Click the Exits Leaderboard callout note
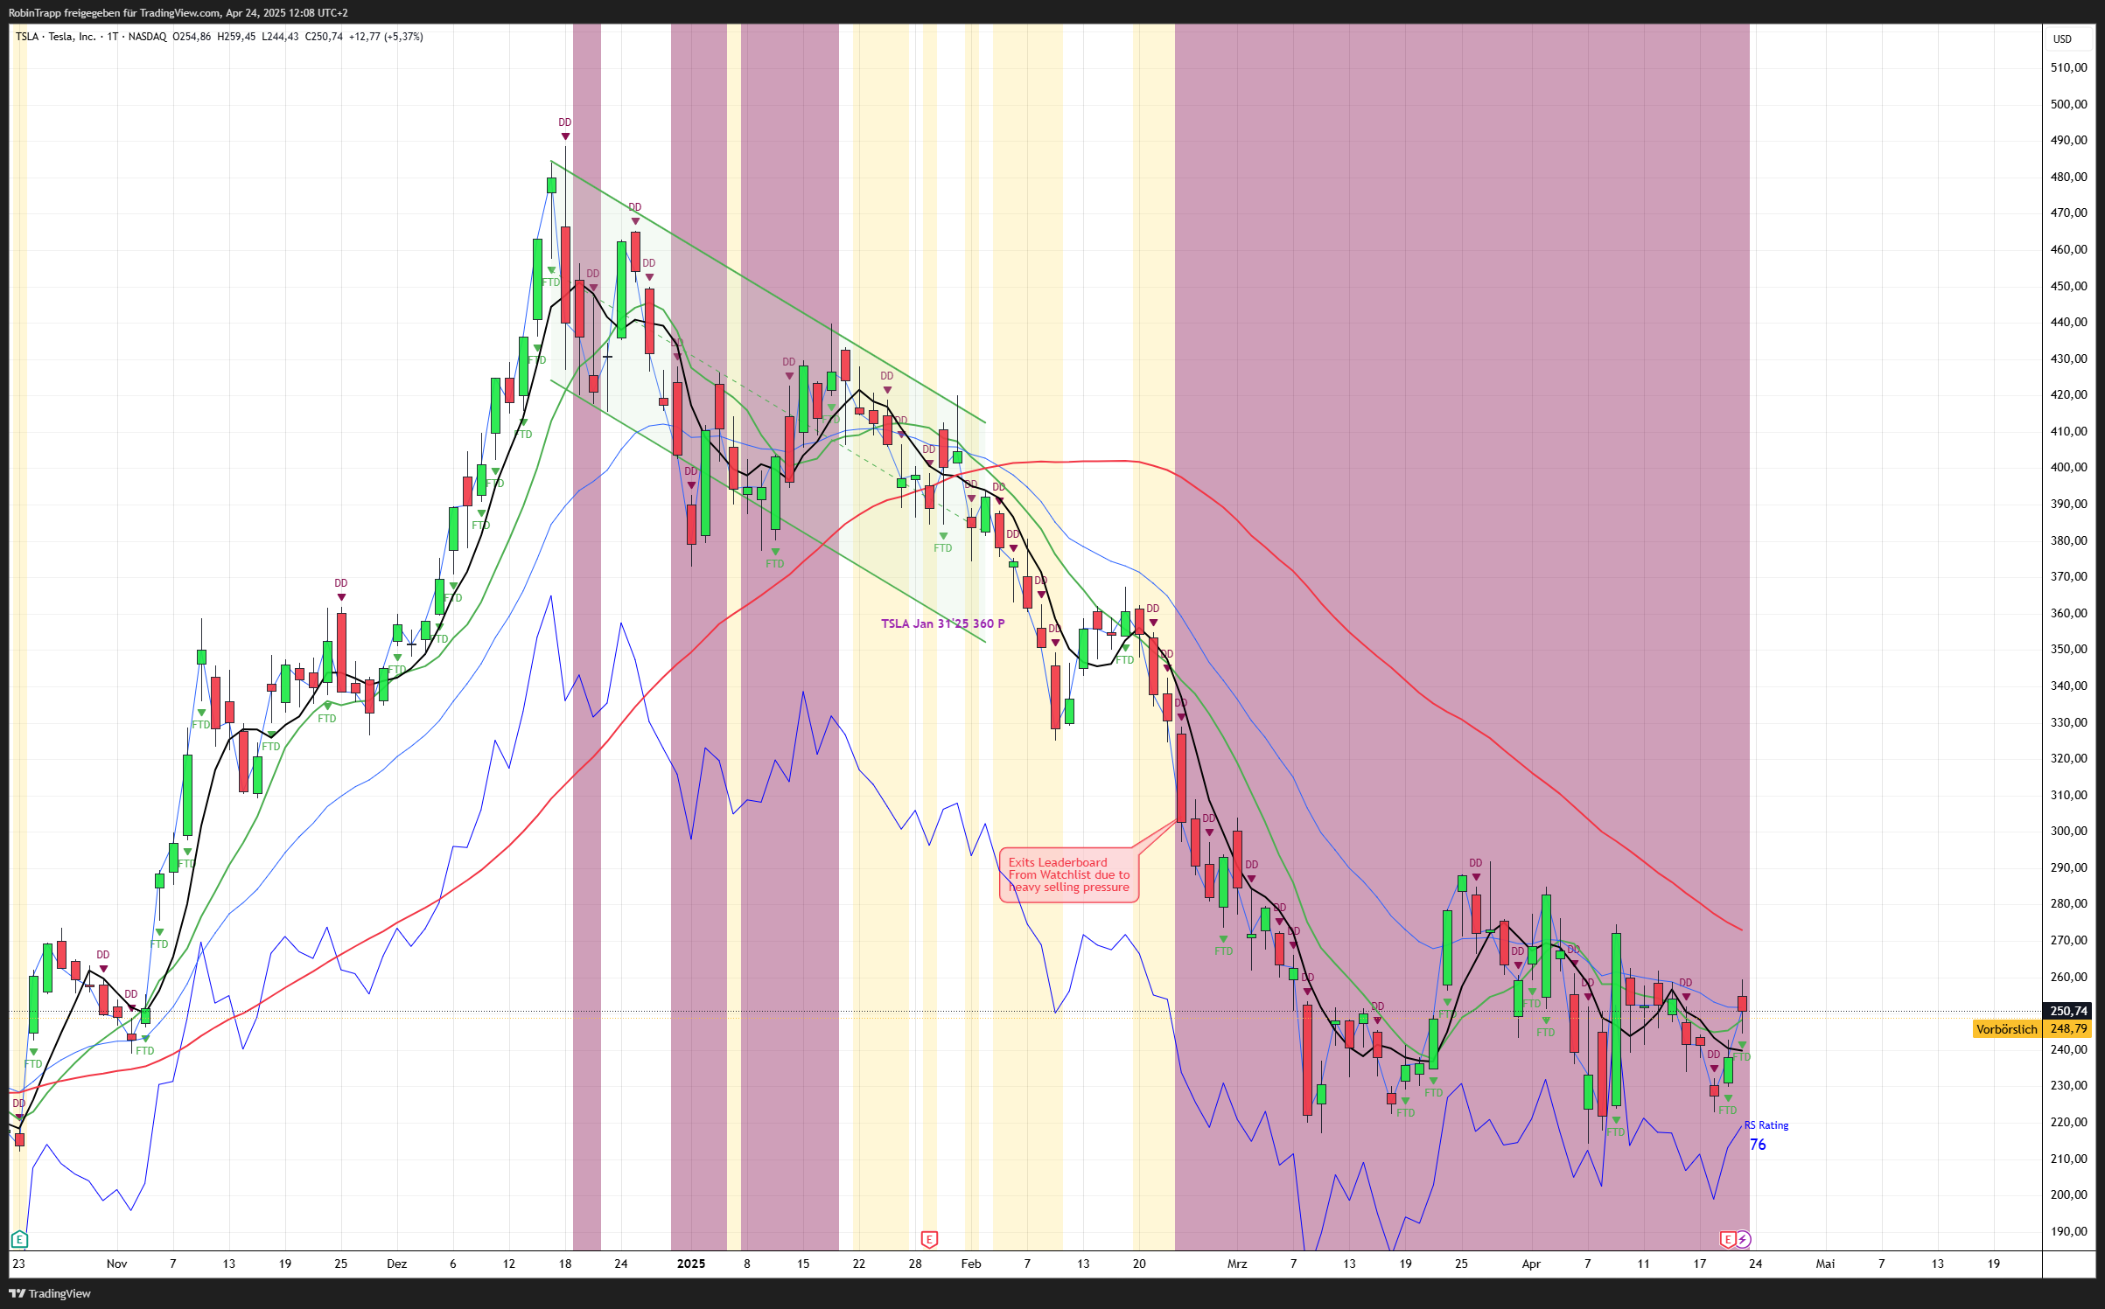2105x1309 pixels. tap(1068, 874)
